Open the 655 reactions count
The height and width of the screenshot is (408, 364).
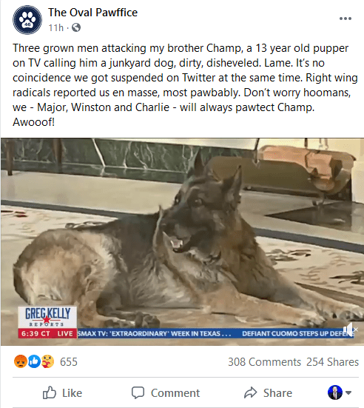click(69, 362)
